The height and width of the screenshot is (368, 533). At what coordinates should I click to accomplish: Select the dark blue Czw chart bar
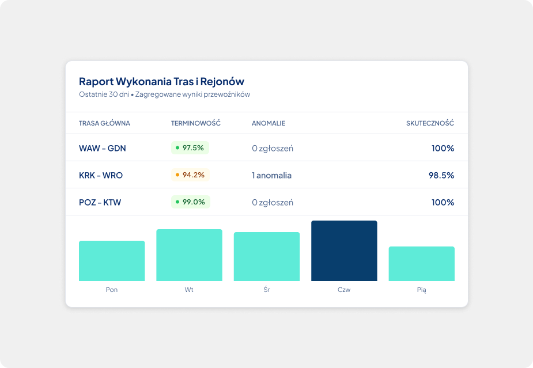click(x=345, y=251)
